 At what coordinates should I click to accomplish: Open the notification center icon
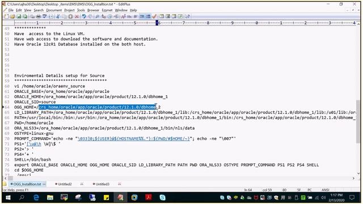coord(352,198)
